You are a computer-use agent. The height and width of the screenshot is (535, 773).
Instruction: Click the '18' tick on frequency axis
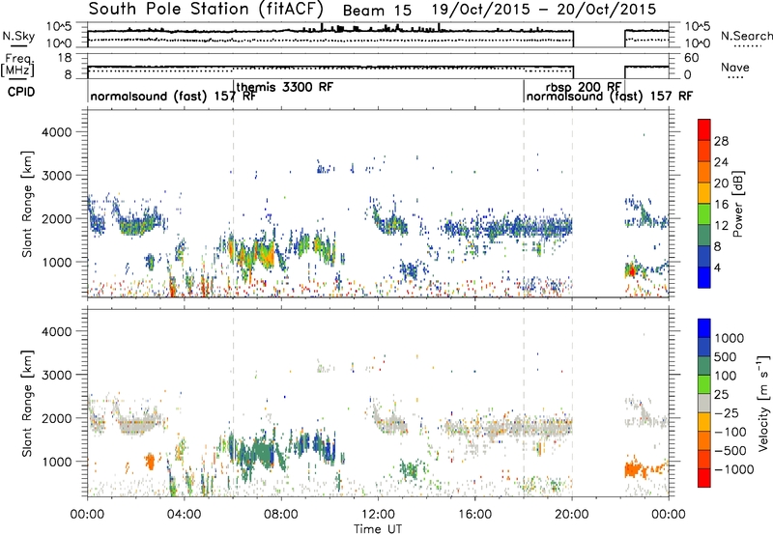[x=65, y=58]
